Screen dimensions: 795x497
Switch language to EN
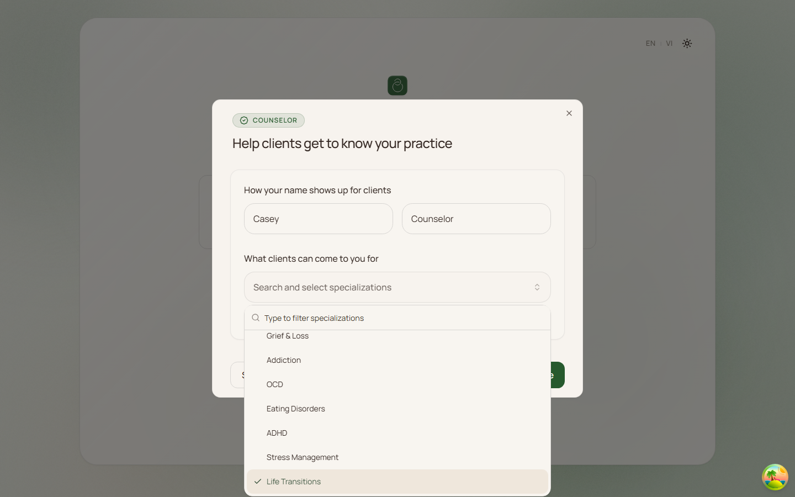(x=650, y=43)
